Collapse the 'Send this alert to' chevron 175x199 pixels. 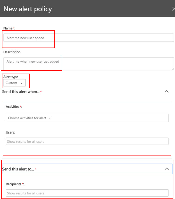coord(166,169)
